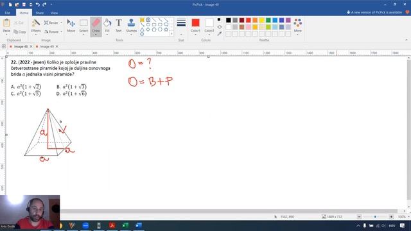Click the Resize button
This screenshot has height=231, width=411.
coord(51,23)
